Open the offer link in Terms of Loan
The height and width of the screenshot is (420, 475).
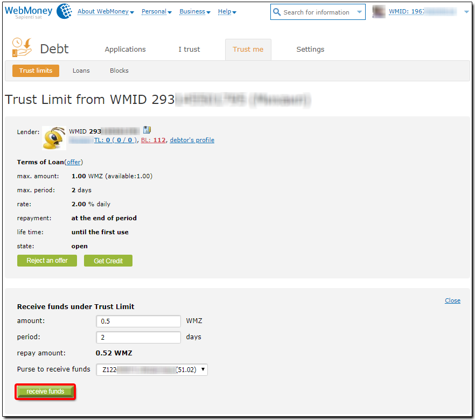pos(74,162)
